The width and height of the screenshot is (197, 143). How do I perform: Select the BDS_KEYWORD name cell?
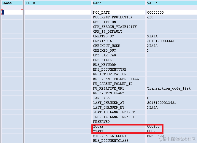tap(119, 65)
